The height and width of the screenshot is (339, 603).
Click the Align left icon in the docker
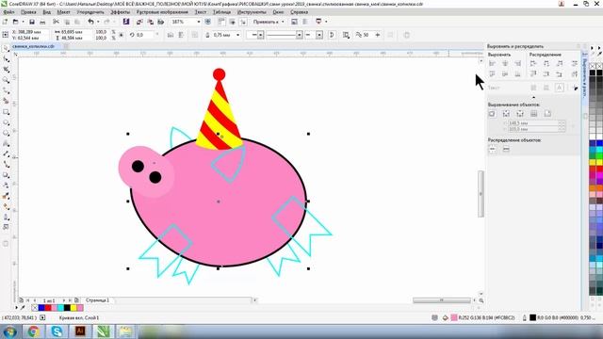click(x=492, y=63)
